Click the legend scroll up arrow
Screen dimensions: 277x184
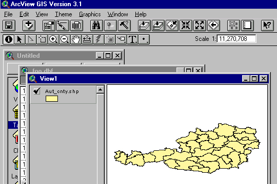[x=100, y=89]
